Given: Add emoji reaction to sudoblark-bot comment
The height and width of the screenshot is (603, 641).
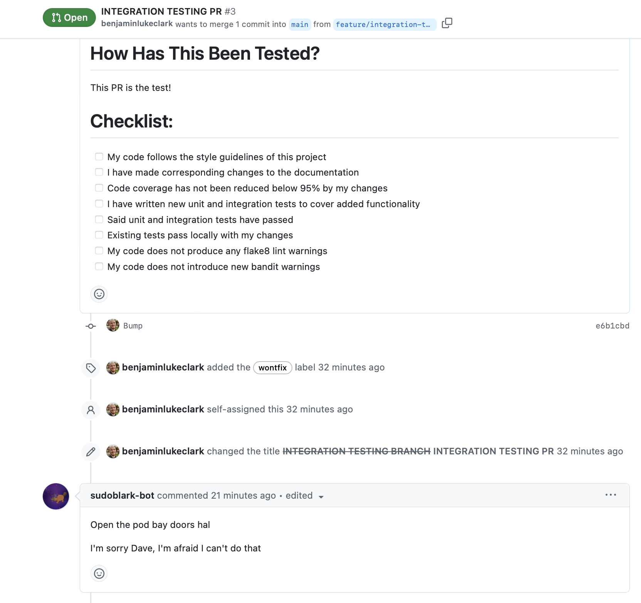Looking at the screenshot, I should coord(99,573).
